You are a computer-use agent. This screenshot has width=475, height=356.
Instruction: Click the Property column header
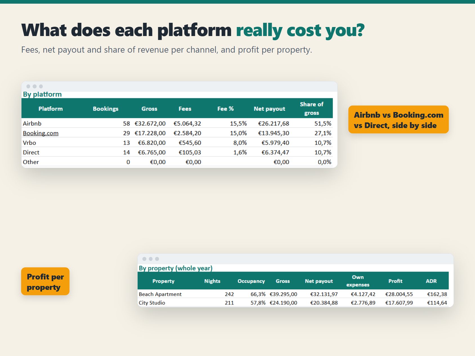coord(163,281)
